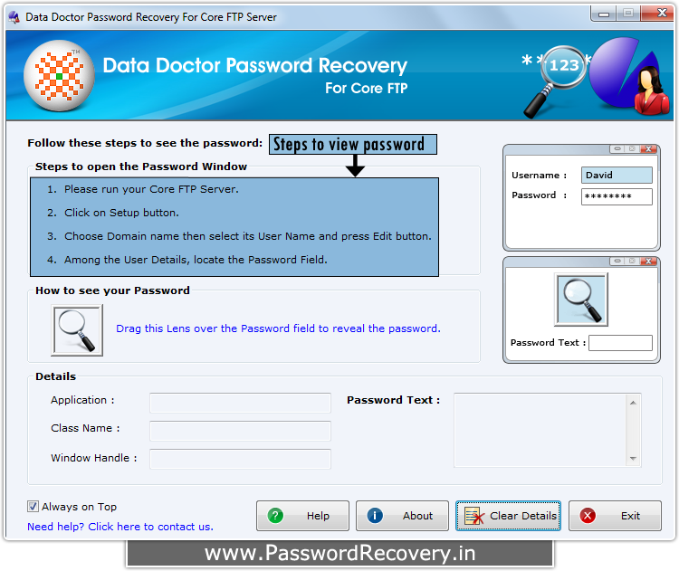Click the sample Username field showing David
679x571 pixels.
tap(617, 175)
